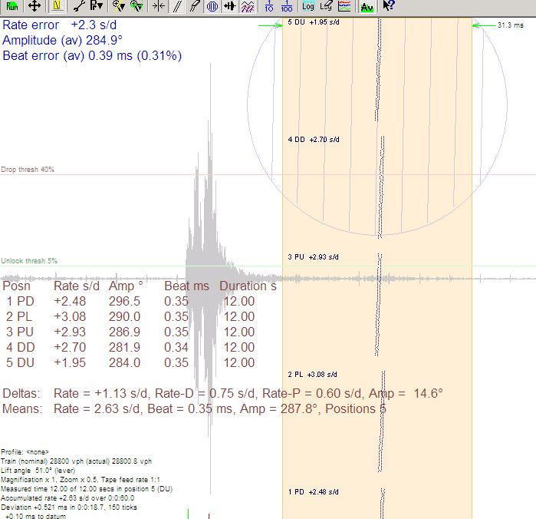Click the green Run button

tap(12, 6)
